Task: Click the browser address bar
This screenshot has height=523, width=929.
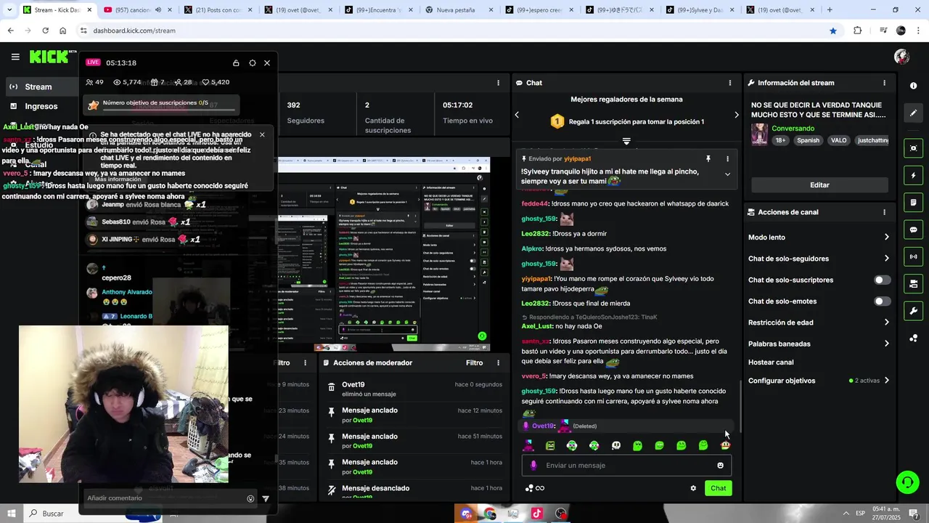Action: click(450, 31)
